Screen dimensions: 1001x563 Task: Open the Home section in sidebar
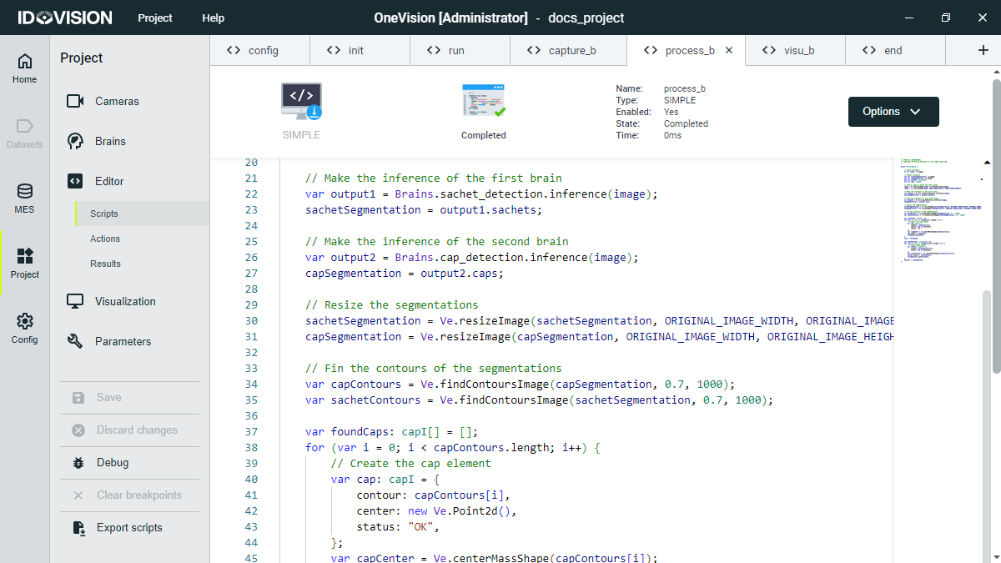pos(25,68)
